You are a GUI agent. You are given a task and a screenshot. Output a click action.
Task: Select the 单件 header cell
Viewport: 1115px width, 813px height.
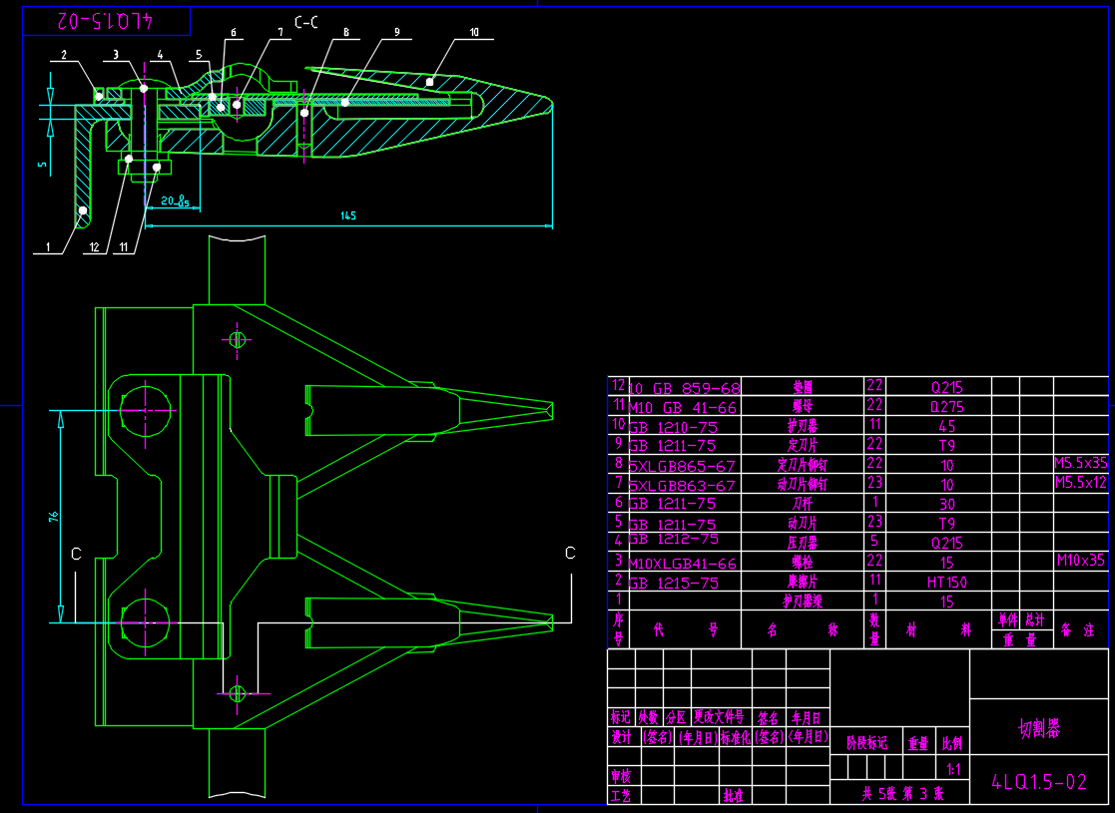click(1007, 619)
